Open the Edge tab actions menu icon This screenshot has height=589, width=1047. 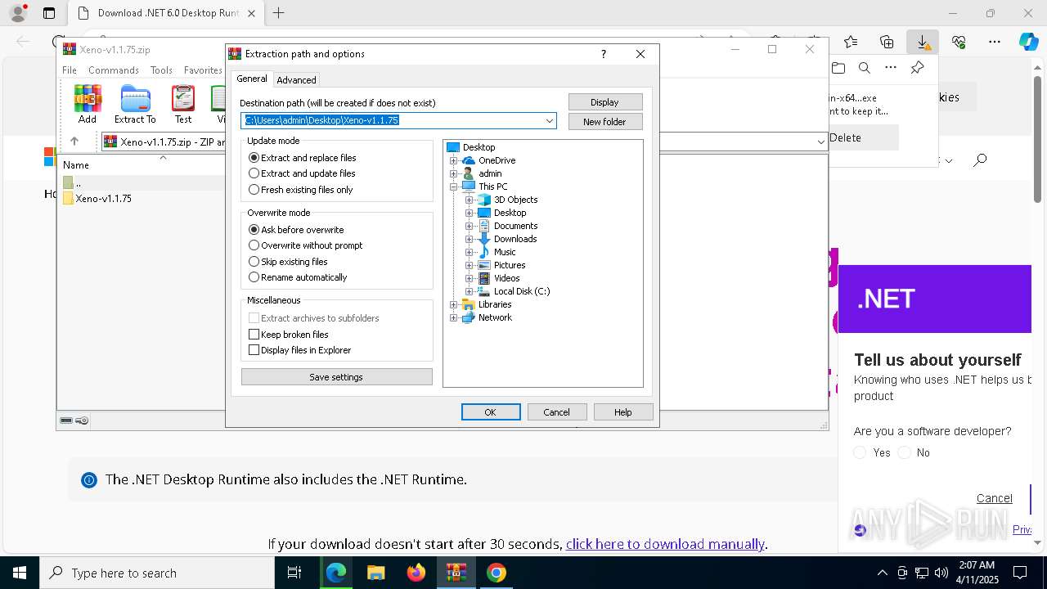pyautogui.click(x=49, y=13)
